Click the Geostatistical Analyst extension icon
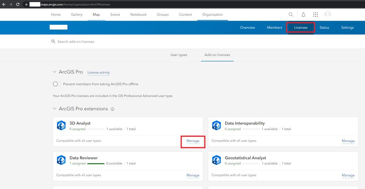Viewport: 365px width, 189px height. (x=217, y=160)
